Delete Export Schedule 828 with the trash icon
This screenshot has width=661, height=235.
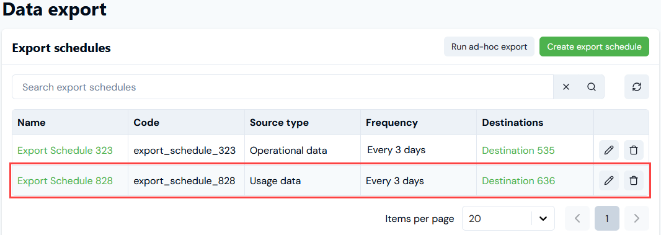coord(633,180)
